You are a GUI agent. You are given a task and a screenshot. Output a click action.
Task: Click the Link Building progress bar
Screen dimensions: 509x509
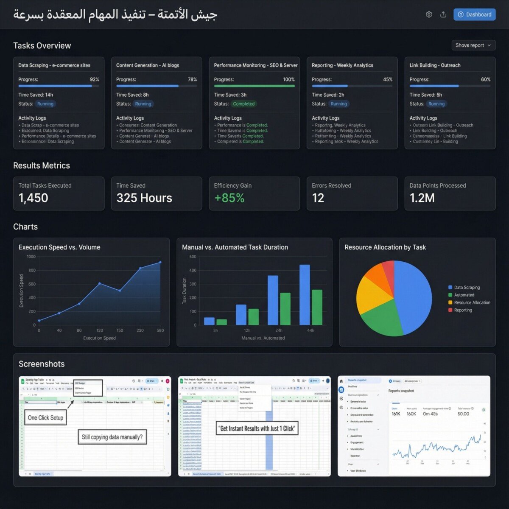[x=450, y=86]
